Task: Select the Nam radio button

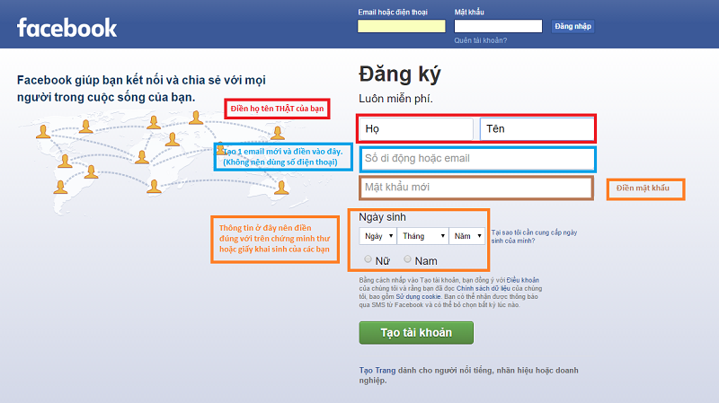Action: [x=407, y=259]
